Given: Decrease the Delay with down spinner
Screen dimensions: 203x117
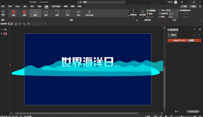Looking at the screenshot, I should [177, 17].
